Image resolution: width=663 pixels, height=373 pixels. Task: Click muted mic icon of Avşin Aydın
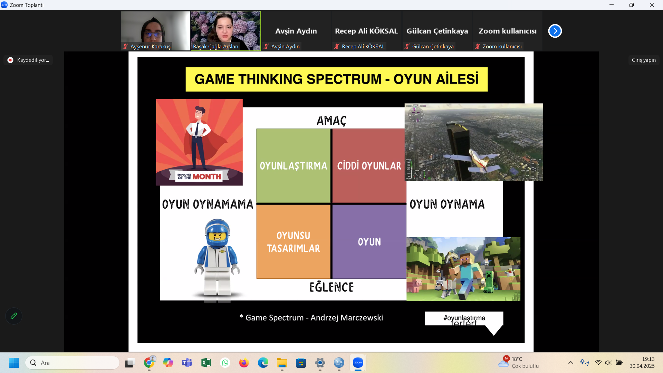[x=266, y=46]
